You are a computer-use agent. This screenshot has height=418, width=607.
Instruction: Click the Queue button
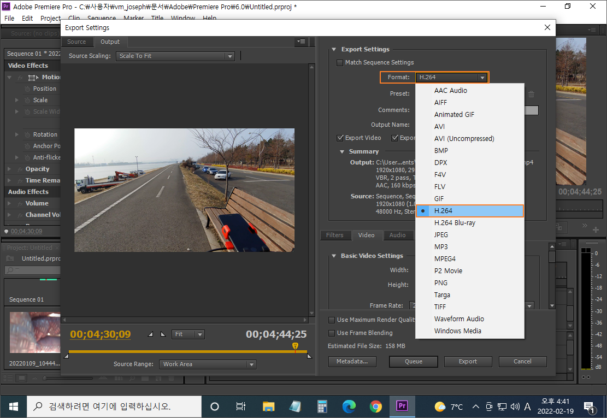(x=414, y=362)
